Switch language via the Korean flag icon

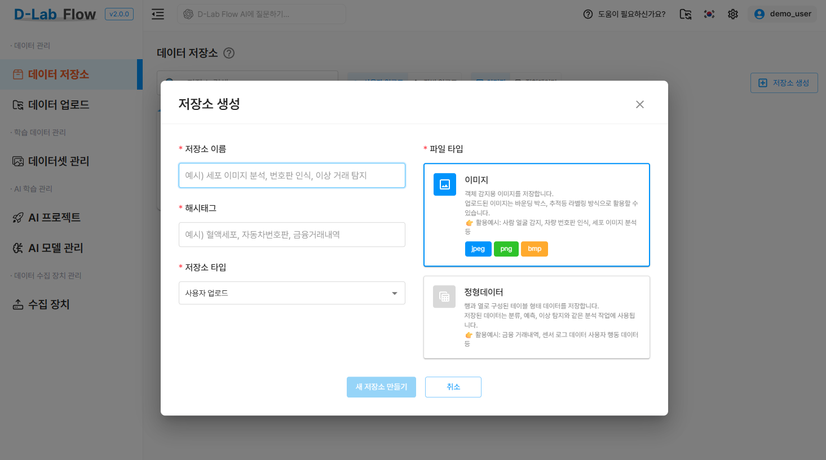point(709,14)
